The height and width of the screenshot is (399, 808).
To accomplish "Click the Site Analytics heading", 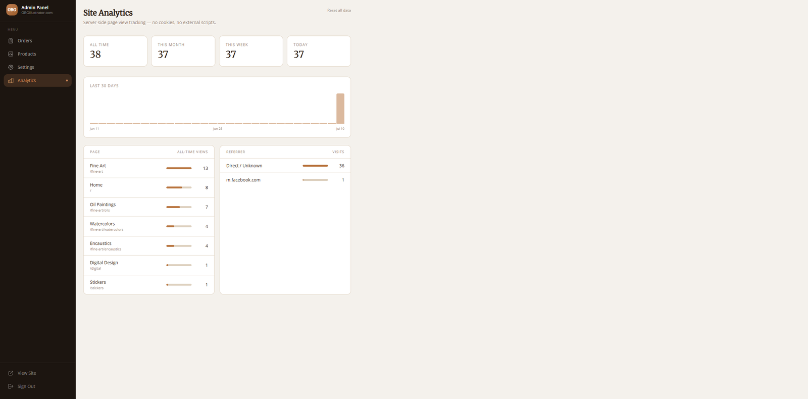I will click(x=108, y=13).
